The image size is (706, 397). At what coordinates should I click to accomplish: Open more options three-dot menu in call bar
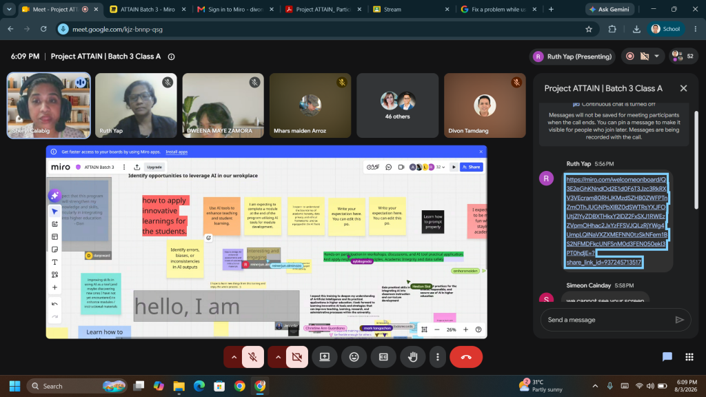tap(438, 357)
